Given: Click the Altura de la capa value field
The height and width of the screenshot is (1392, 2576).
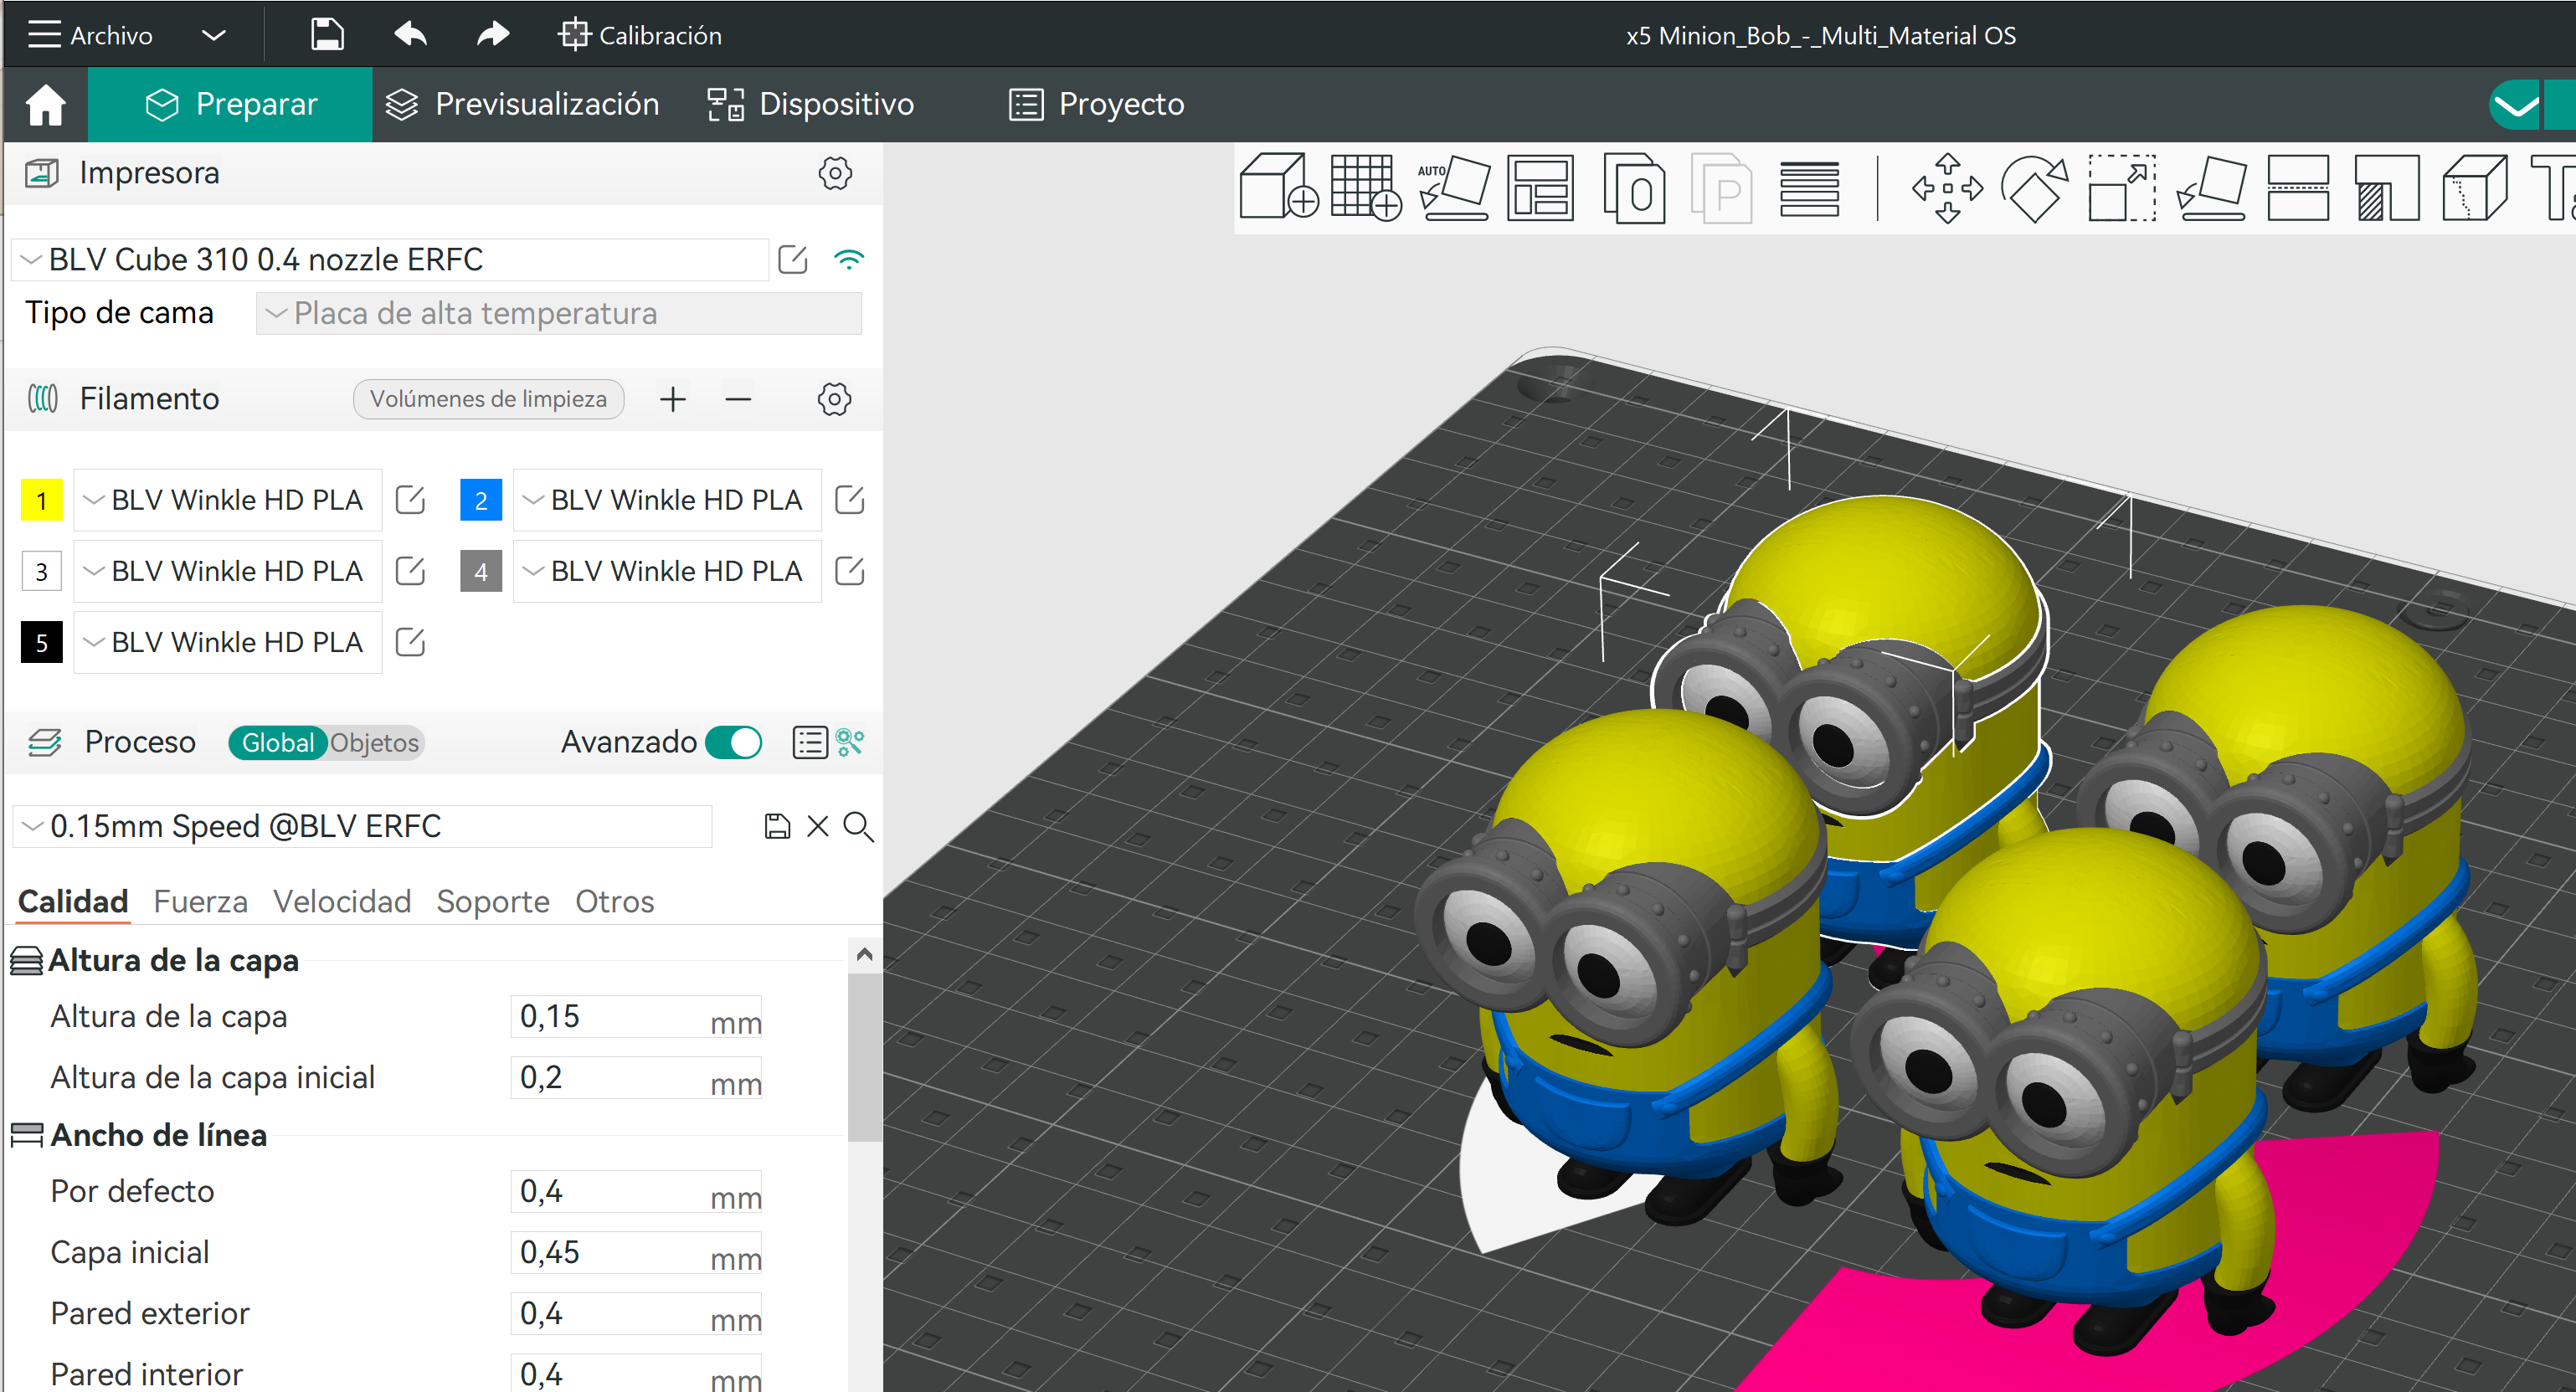Looking at the screenshot, I should [x=610, y=1016].
